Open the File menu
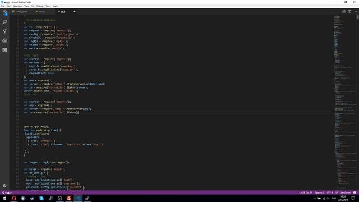Viewport: 359px width, 202px height. [x=3, y=6]
